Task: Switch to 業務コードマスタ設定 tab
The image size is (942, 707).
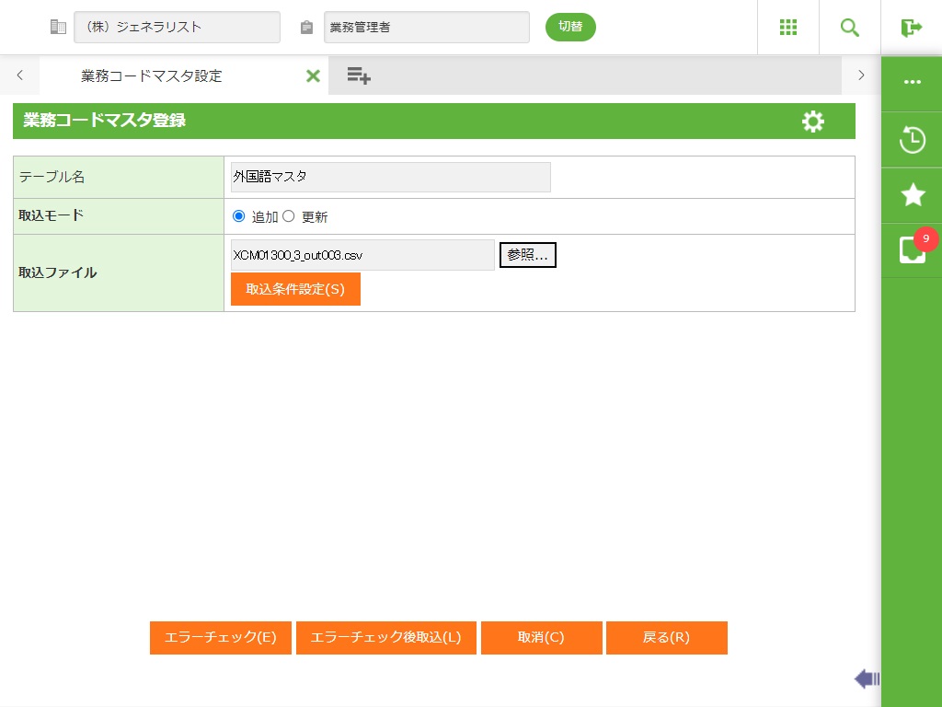Action: click(x=152, y=75)
